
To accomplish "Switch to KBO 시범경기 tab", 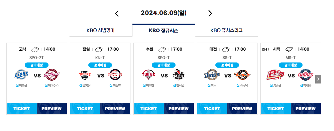I will (x=101, y=30).
